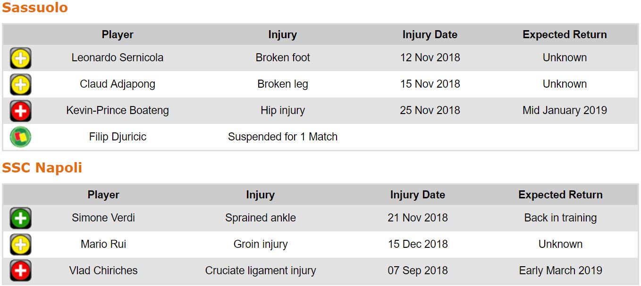Click suspension card icon beside Filip Djuricic
This screenshot has width=641, height=286.
tap(20, 137)
